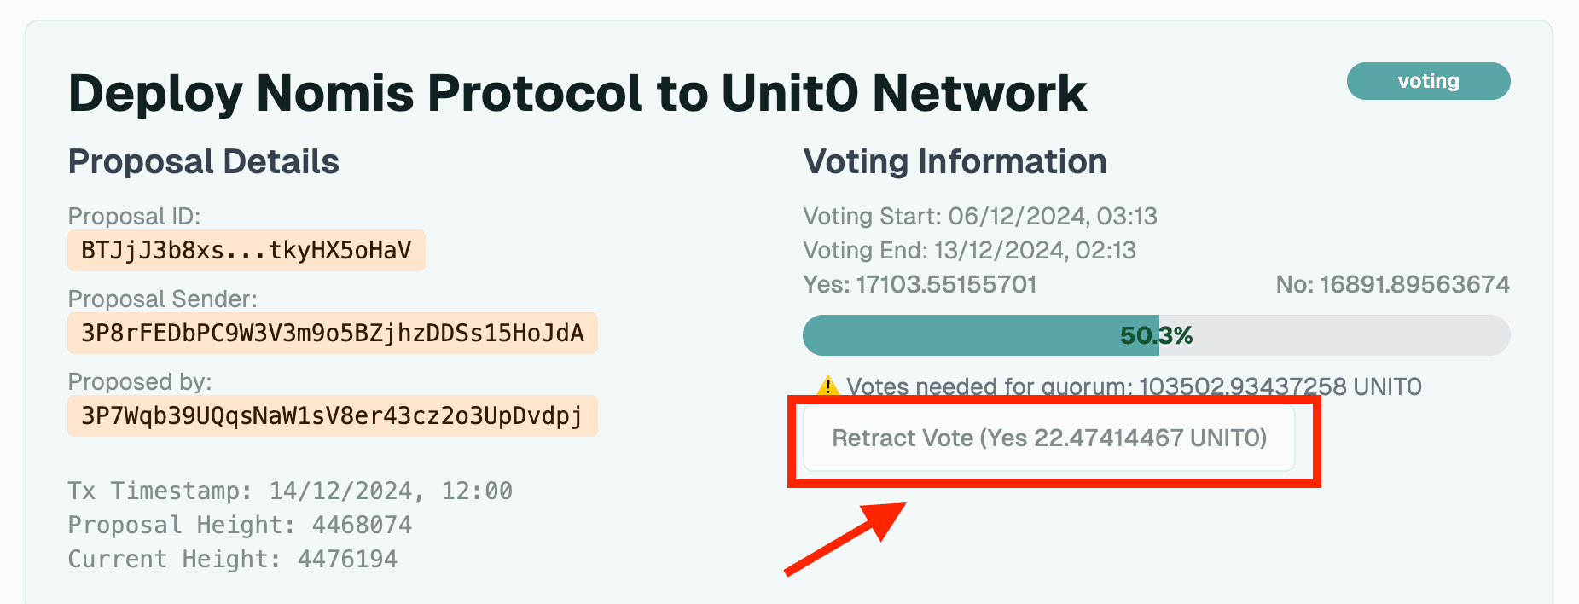1579x604 pixels.
Task: Click the Retract Vote button
Action: coord(1049,438)
